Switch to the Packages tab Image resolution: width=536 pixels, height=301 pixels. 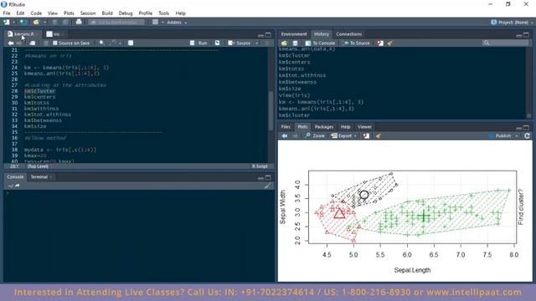pyautogui.click(x=324, y=127)
